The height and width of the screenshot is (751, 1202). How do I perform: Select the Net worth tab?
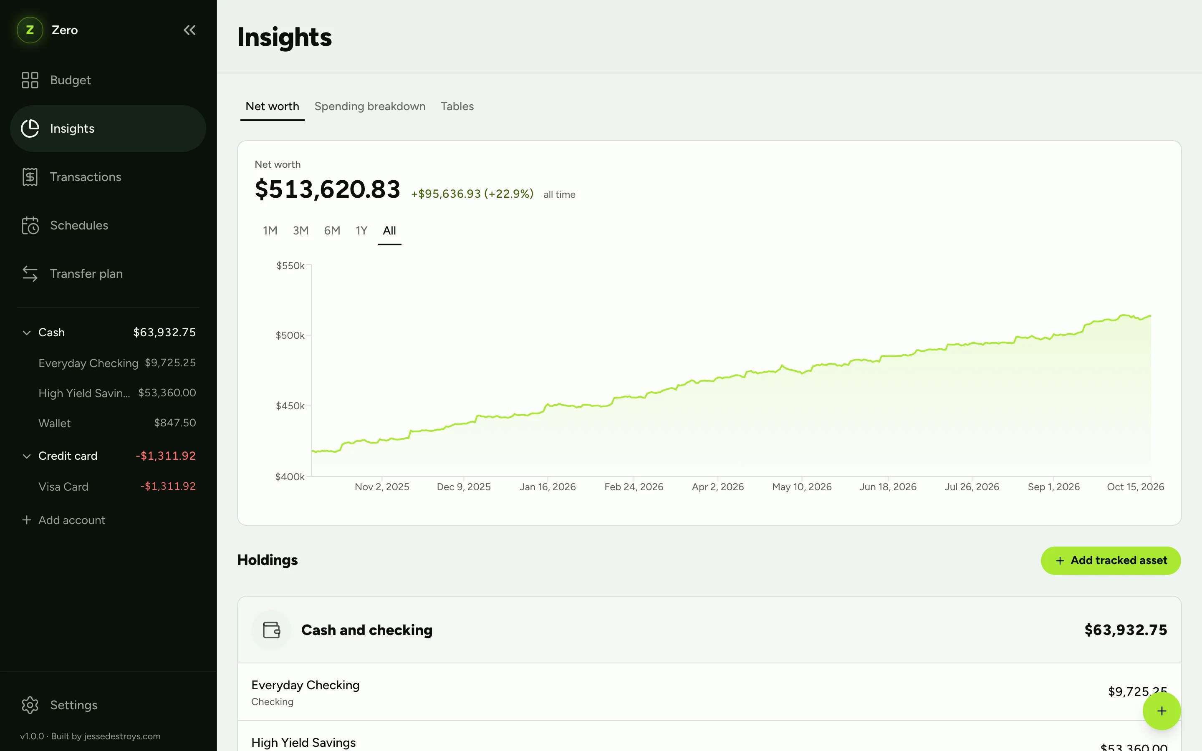(x=272, y=106)
